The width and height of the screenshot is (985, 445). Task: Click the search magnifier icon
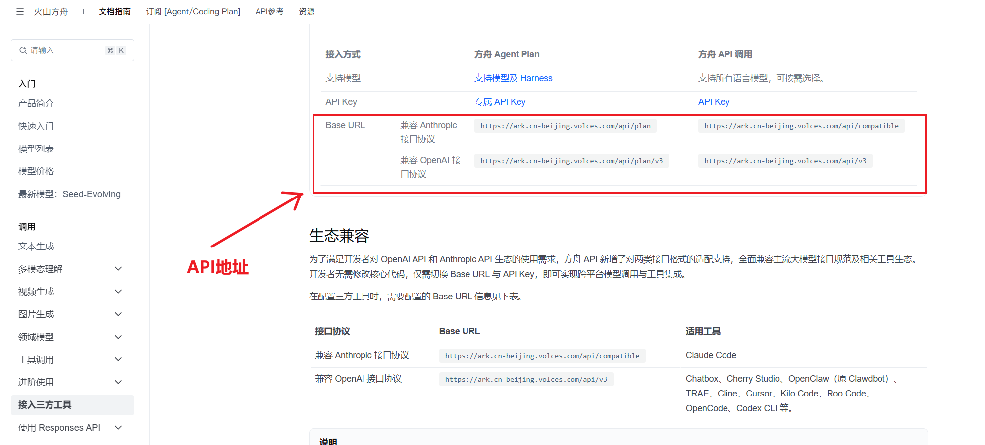pos(23,50)
